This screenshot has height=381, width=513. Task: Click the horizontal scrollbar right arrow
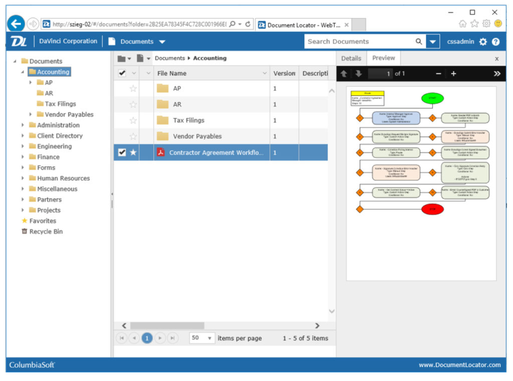pos(317,326)
